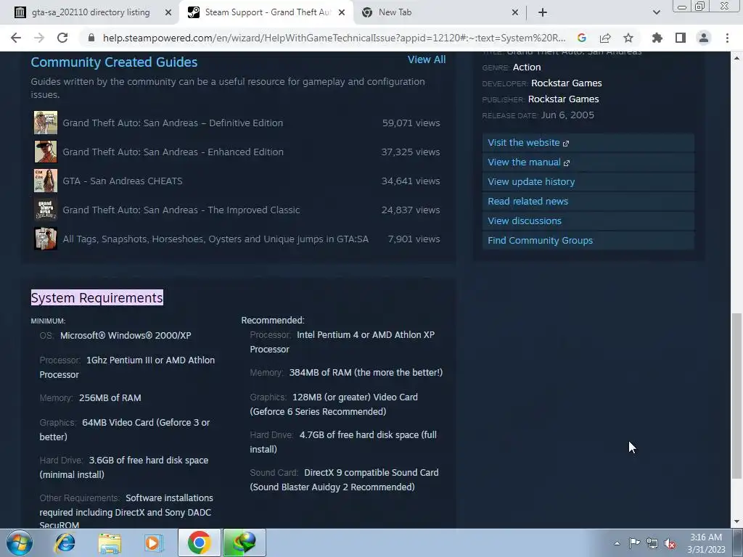The height and width of the screenshot is (557, 743).
Task: Toggle the browser side panel icon
Action: [x=681, y=38]
